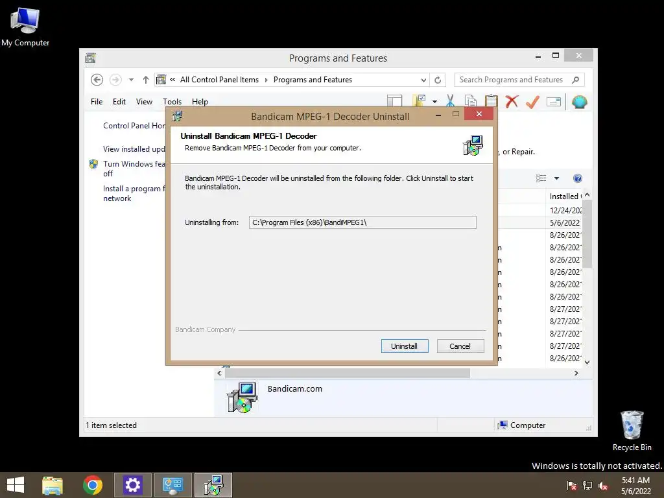Click the Action Center flag tray icon

[x=571, y=486]
